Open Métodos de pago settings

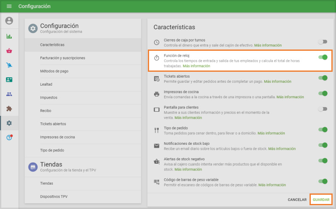54,71
